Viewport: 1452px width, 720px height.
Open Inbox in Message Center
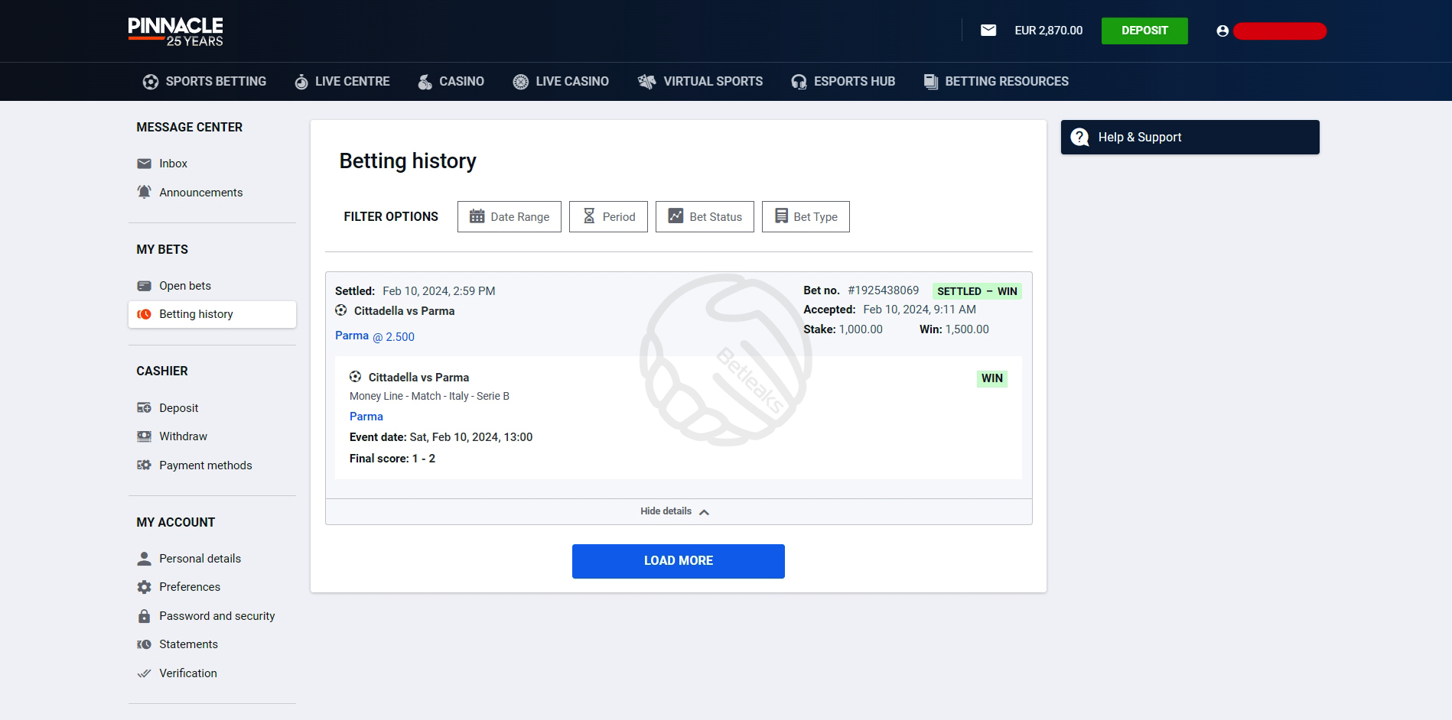(173, 164)
